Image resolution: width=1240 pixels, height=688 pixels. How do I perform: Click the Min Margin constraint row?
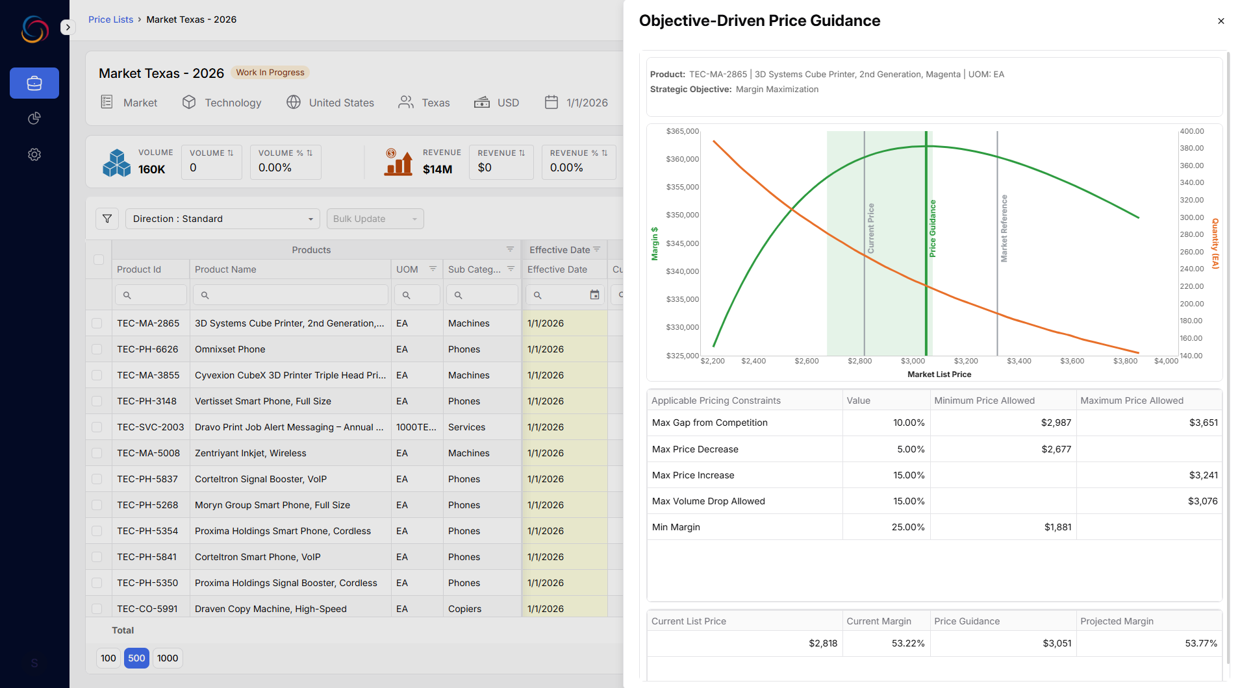[x=934, y=527]
